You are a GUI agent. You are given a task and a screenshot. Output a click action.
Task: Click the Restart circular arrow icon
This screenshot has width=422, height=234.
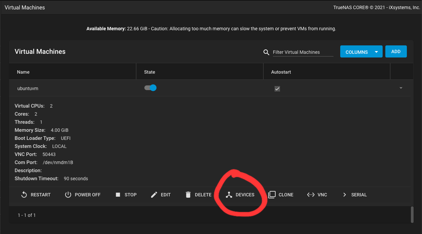click(24, 195)
